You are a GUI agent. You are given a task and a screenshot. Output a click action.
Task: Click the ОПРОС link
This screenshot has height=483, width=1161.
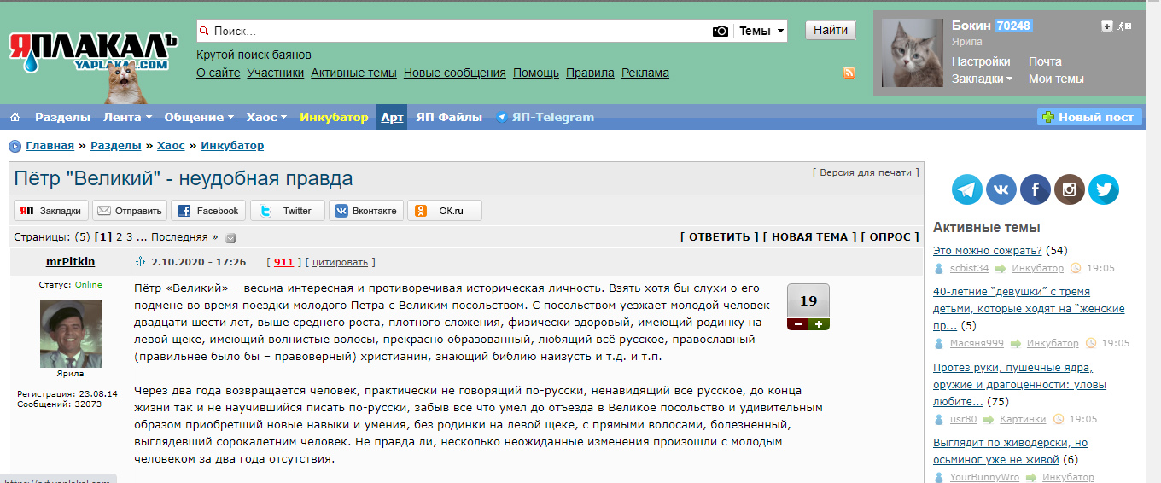click(x=890, y=237)
